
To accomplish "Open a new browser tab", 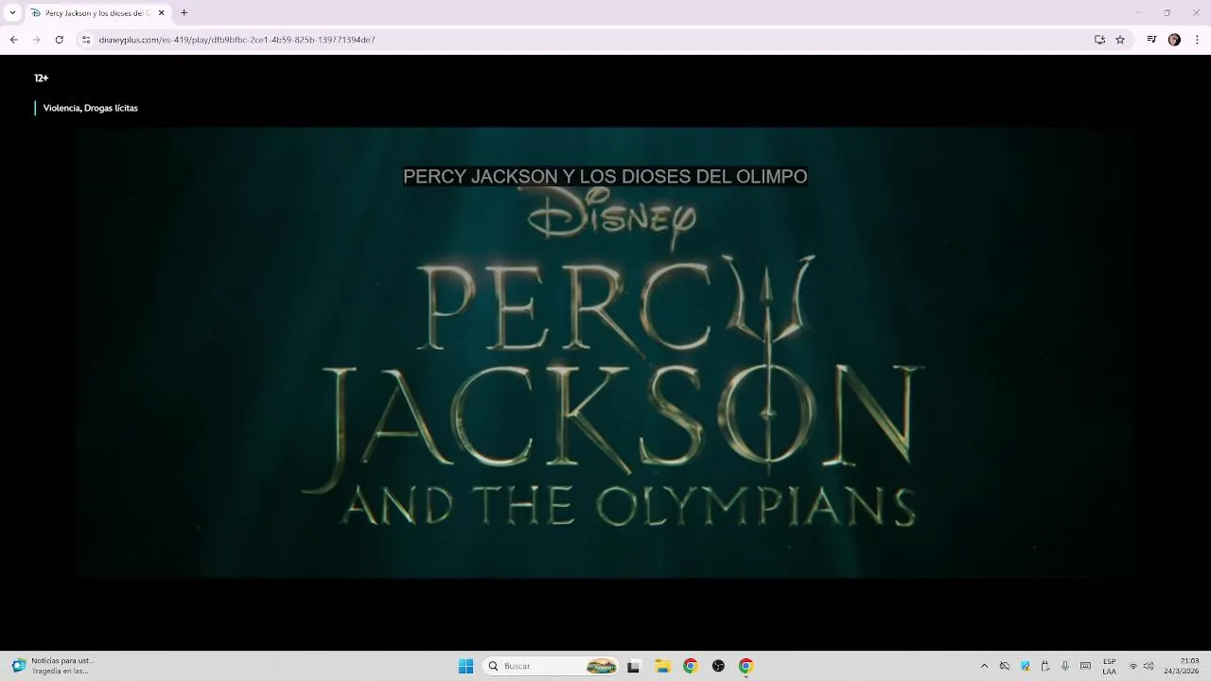I will pos(184,13).
